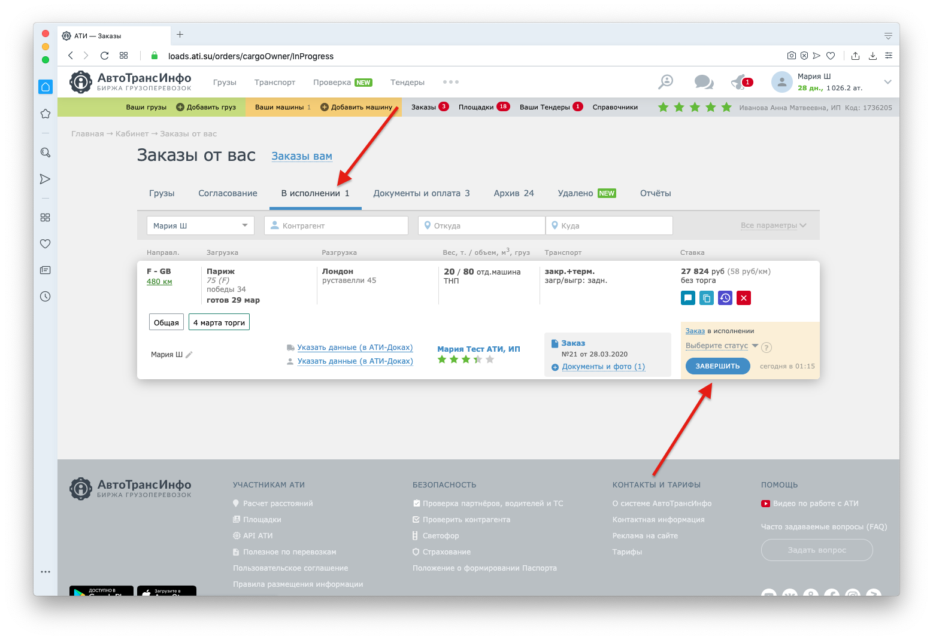Click user avatar for Мария Ш
Image resolution: width=933 pixels, height=640 pixels.
782,82
